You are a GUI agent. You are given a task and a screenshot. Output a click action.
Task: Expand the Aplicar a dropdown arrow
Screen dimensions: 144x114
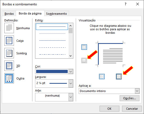point(137,91)
